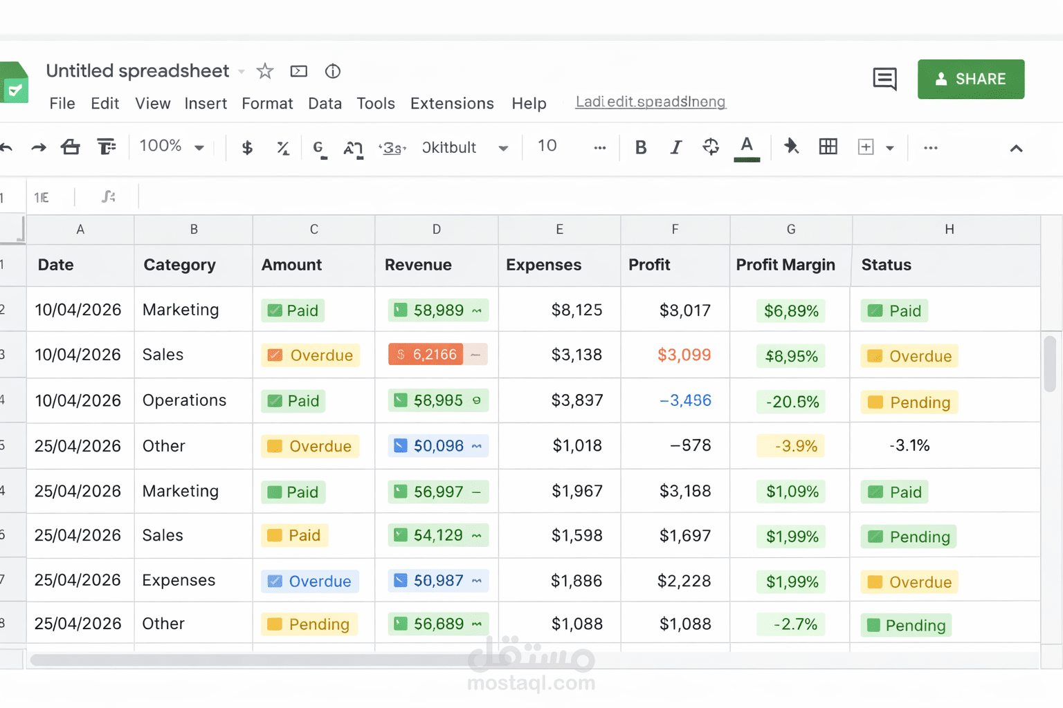Collapse the toolbar with the chevron
1063x708 pixels.
pyautogui.click(x=1015, y=147)
